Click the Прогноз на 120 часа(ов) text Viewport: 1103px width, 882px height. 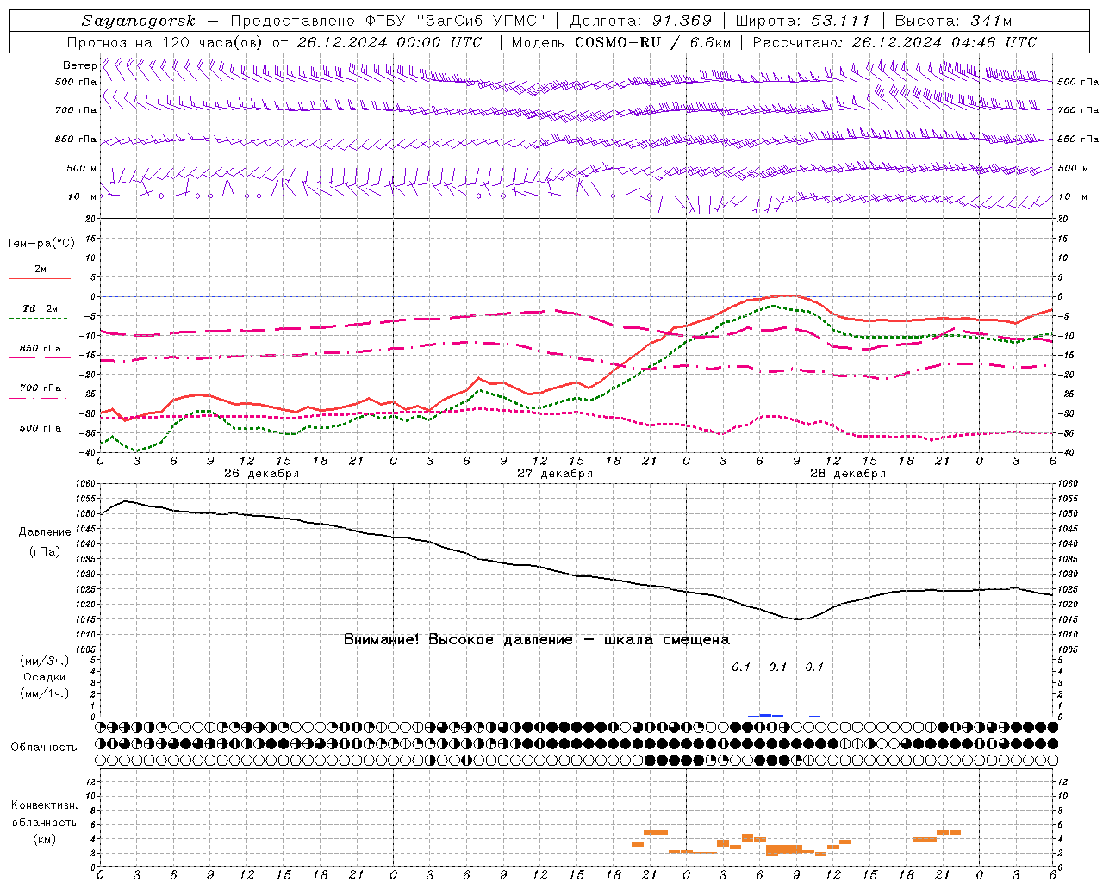[x=165, y=42]
